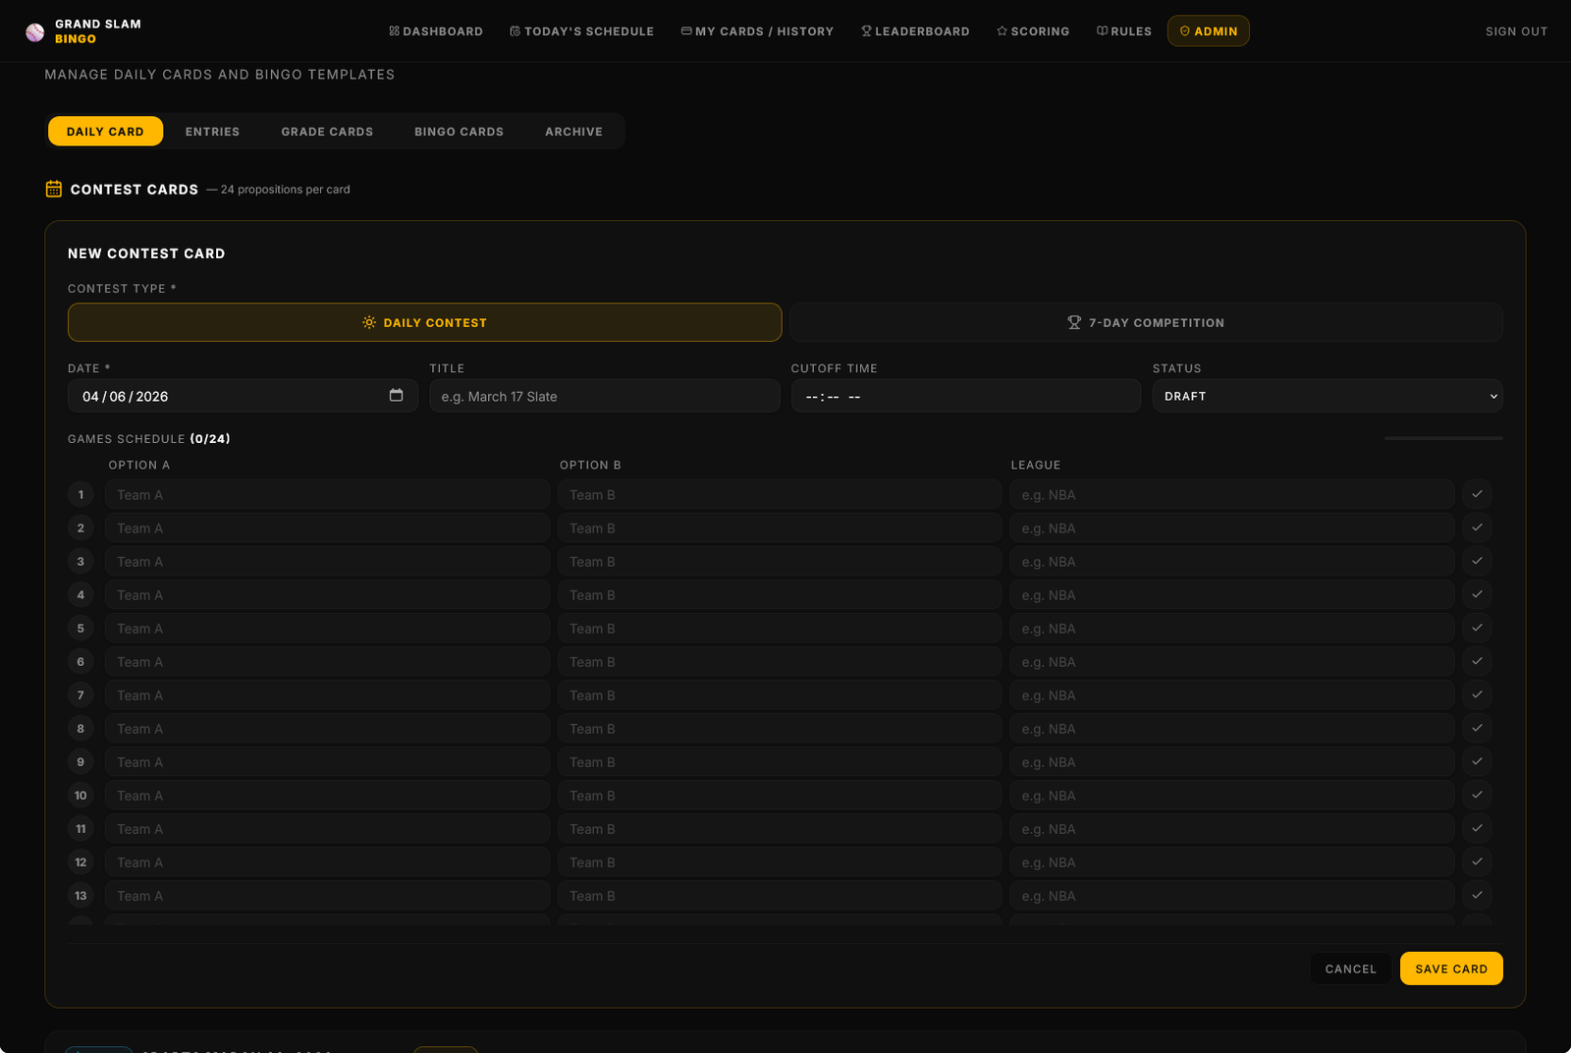The height and width of the screenshot is (1053, 1571).
Task: Switch to the Bingo Cards tab
Action: pyautogui.click(x=459, y=132)
